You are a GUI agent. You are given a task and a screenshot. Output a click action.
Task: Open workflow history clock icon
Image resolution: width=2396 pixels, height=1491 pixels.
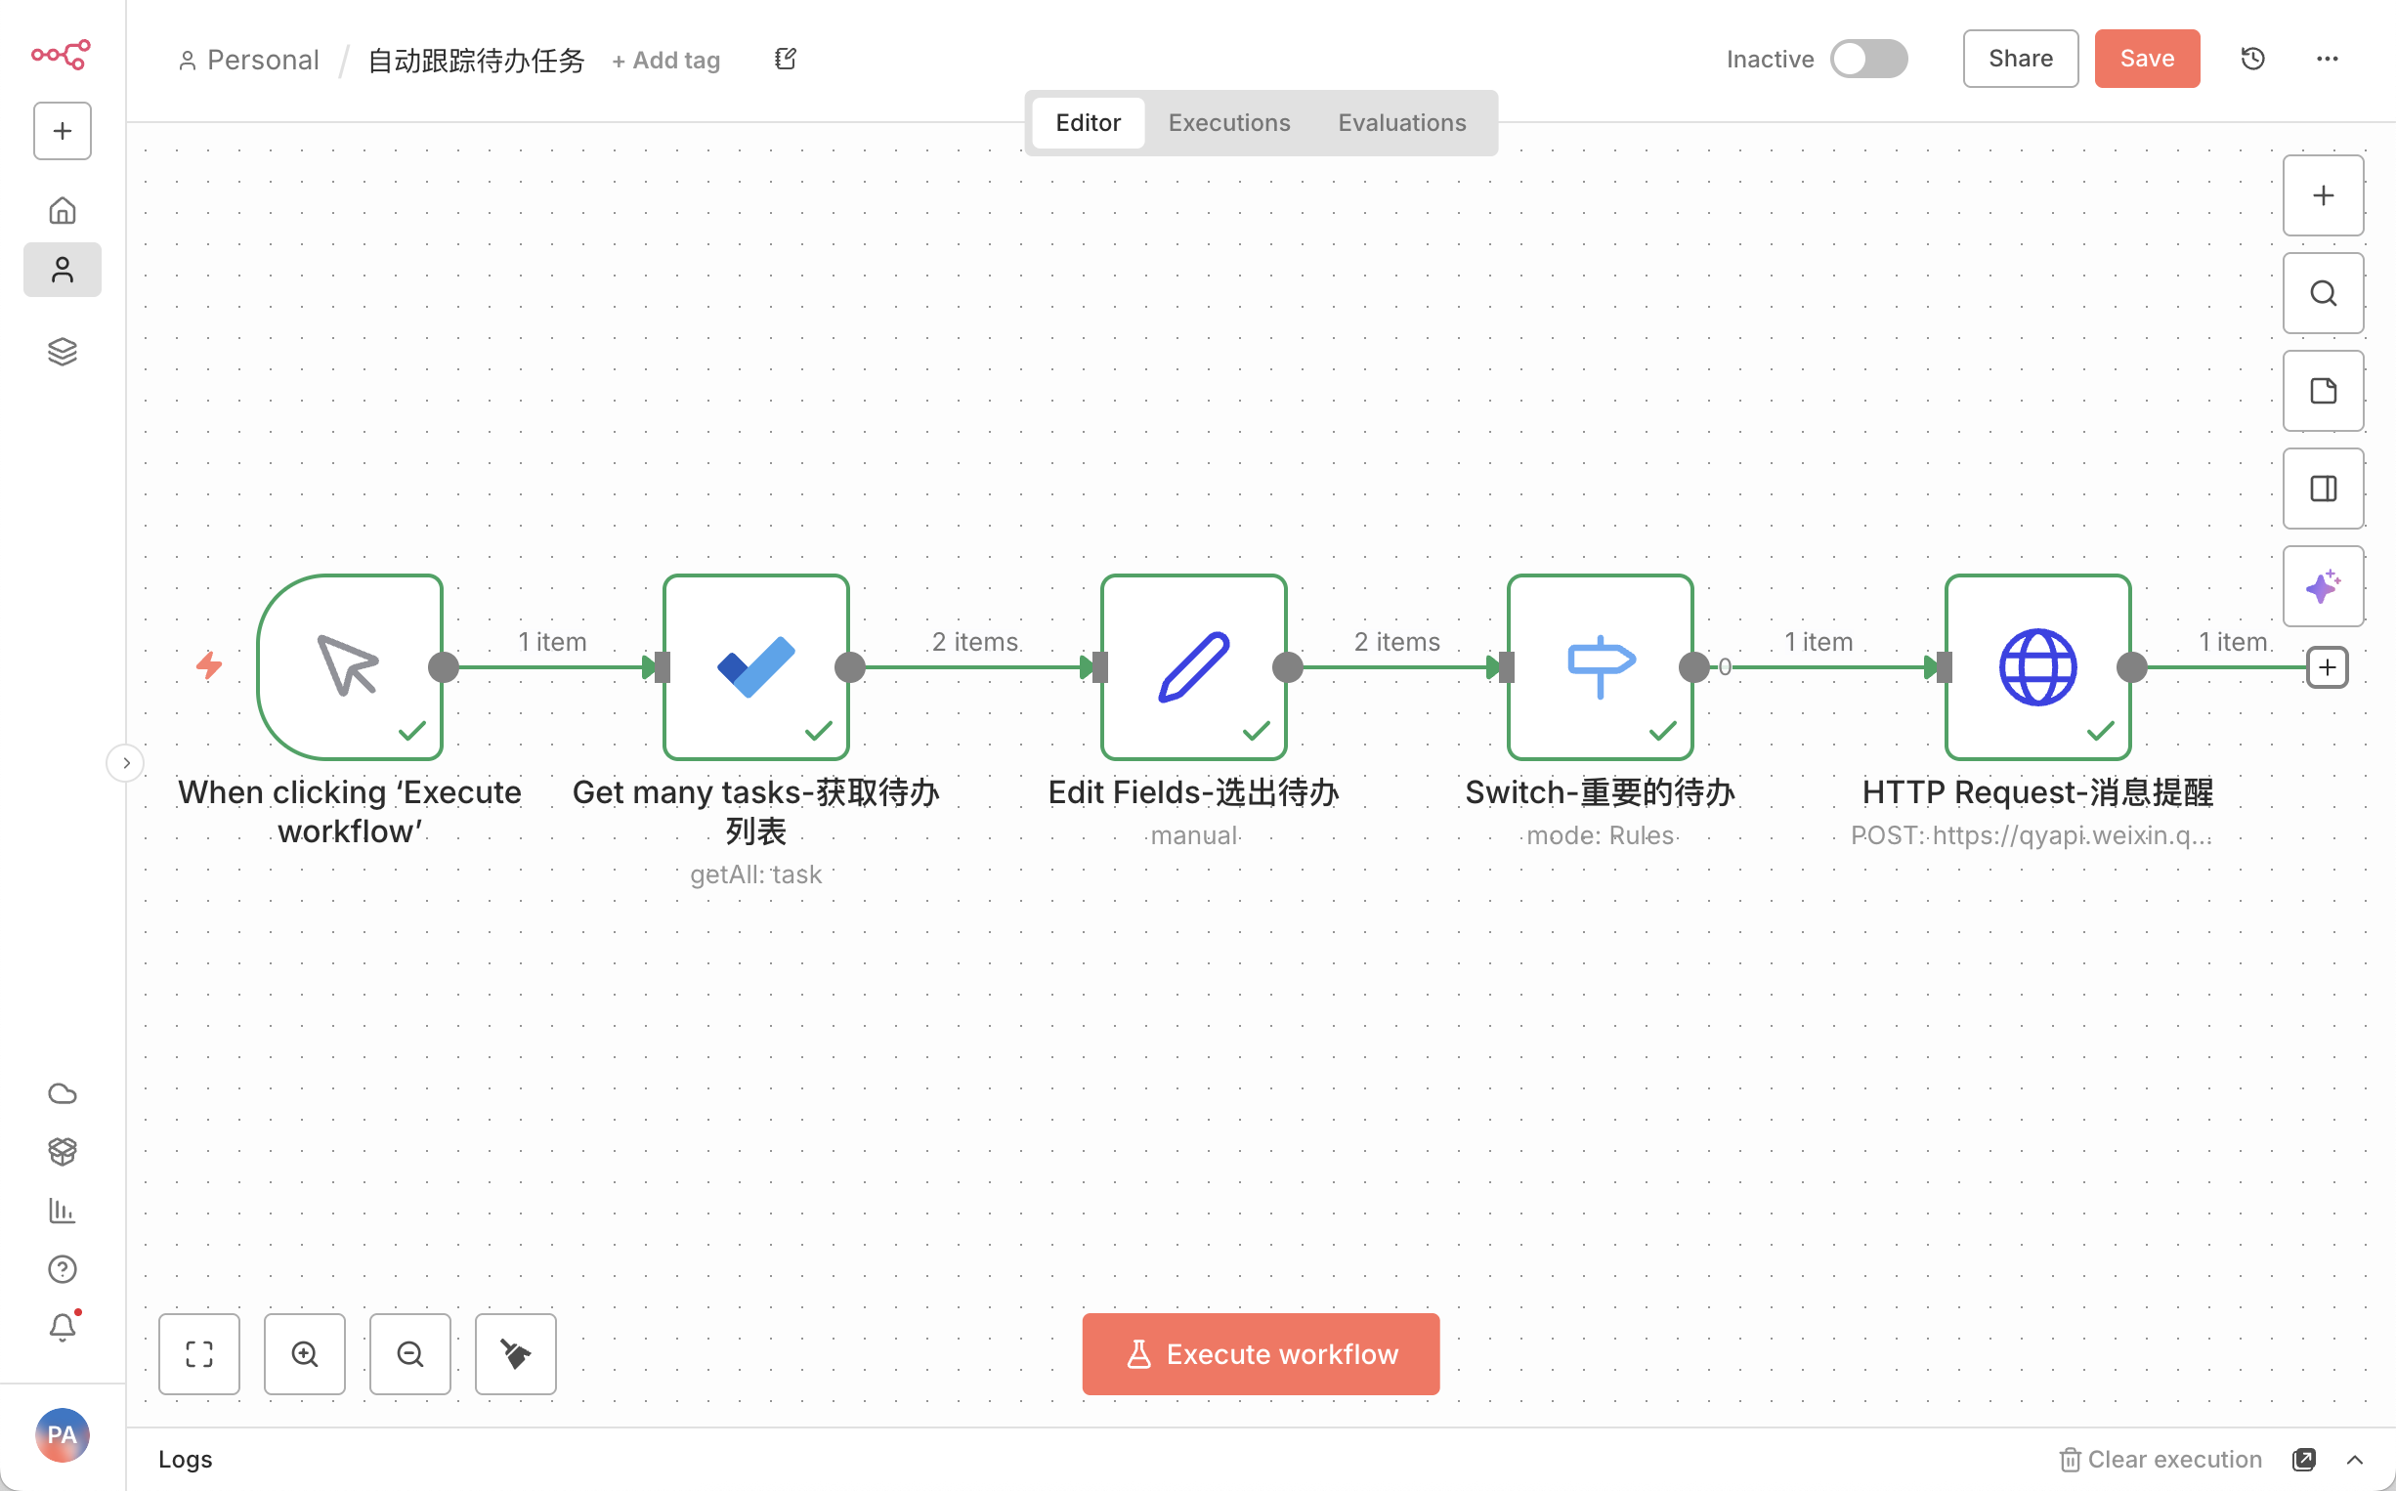pyautogui.click(x=2252, y=60)
